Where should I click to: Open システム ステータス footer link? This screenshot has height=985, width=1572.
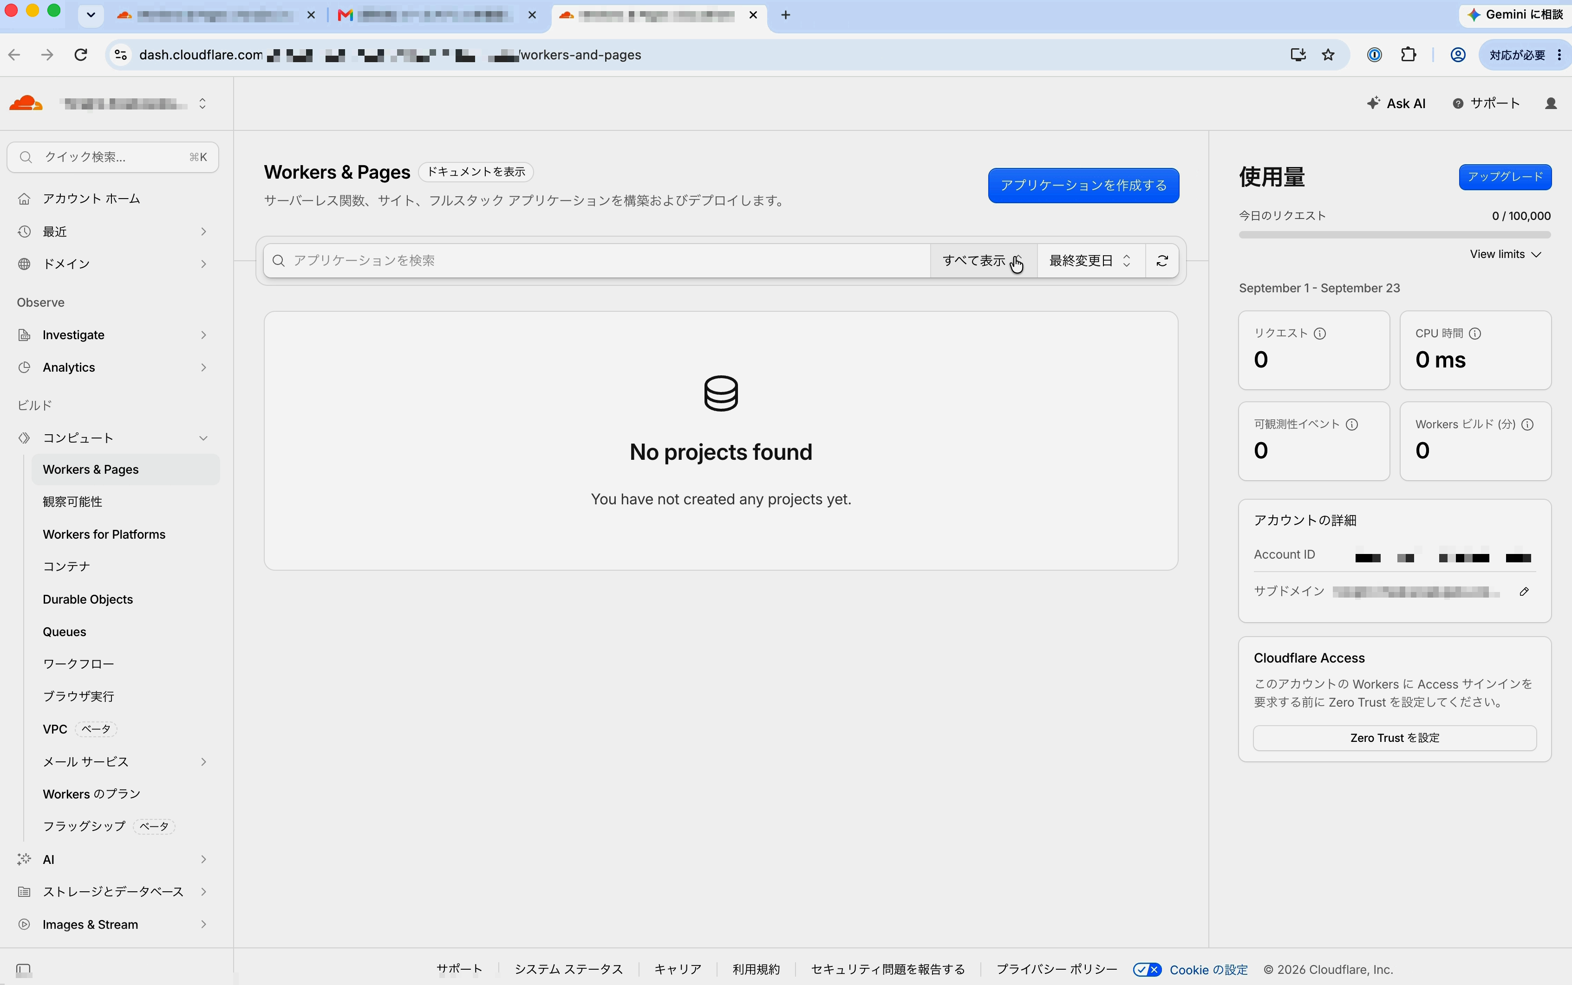pyautogui.click(x=568, y=969)
